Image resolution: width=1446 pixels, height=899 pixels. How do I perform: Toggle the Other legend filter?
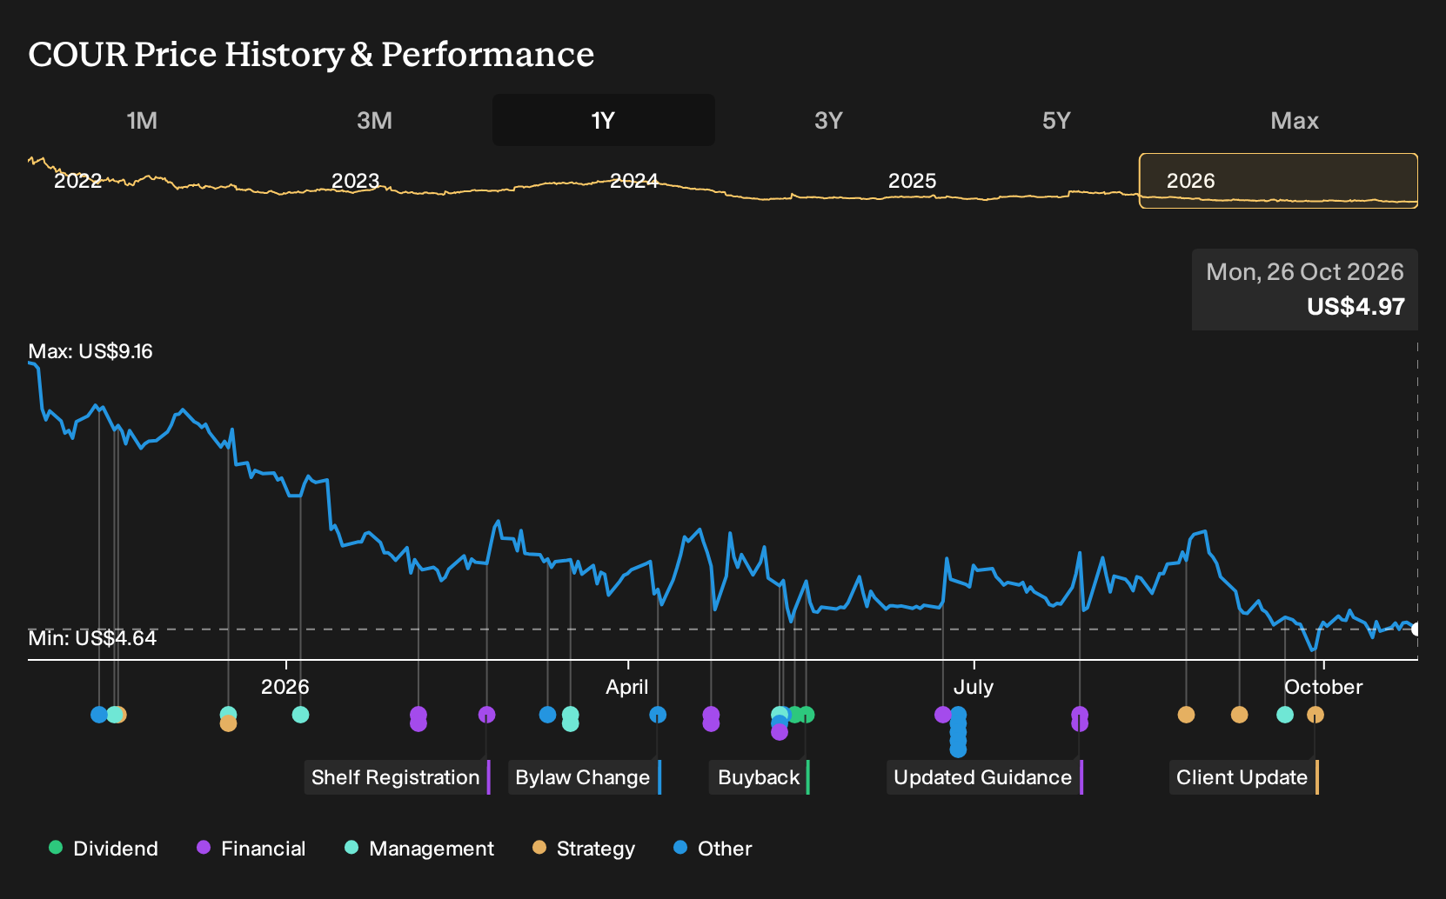pyautogui.click(x=713, y=849)
